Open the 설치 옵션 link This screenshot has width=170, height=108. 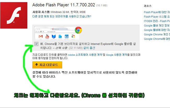pyautogui.click(x=89, y=48)
